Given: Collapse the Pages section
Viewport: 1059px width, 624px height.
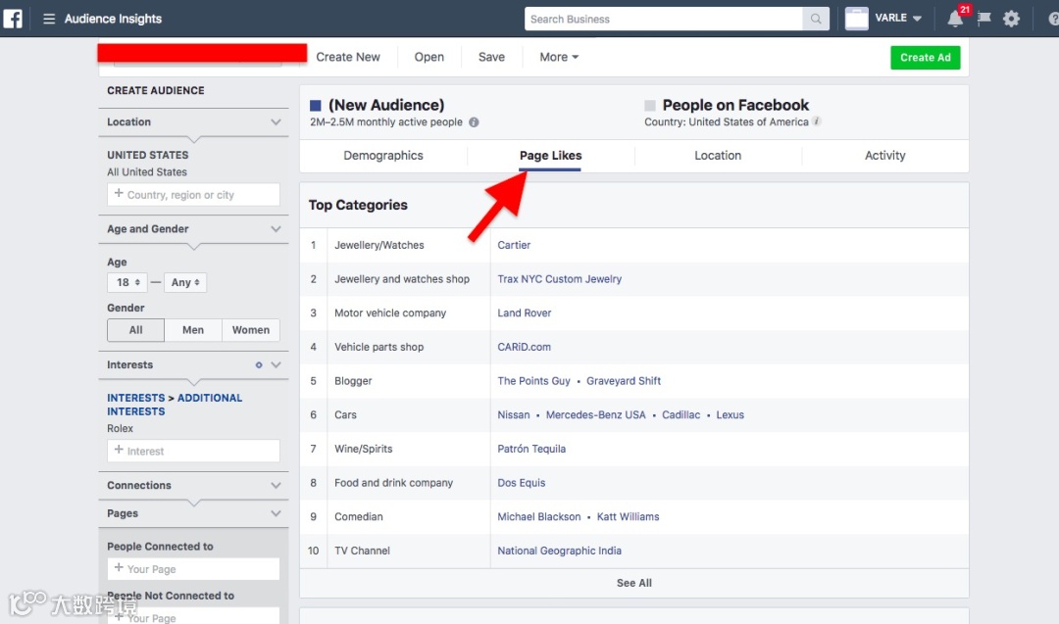Looking at the screenshot, I should tap(276, 513).
